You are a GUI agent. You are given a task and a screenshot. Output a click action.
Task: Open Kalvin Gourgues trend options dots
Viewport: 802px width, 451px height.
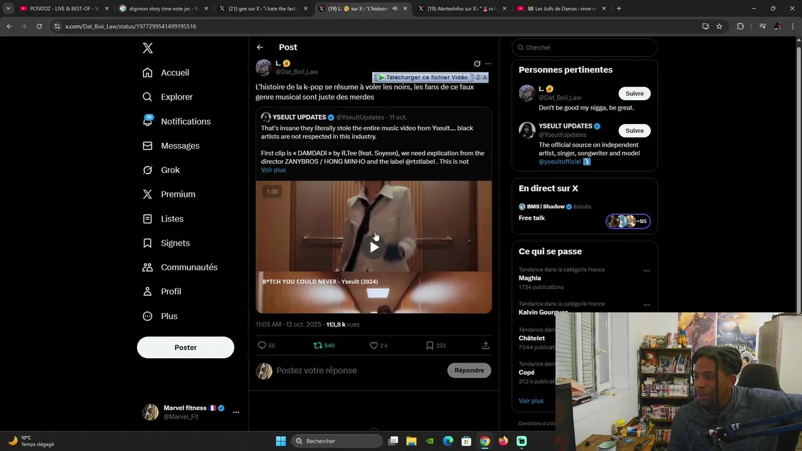[x=647, y=305]
